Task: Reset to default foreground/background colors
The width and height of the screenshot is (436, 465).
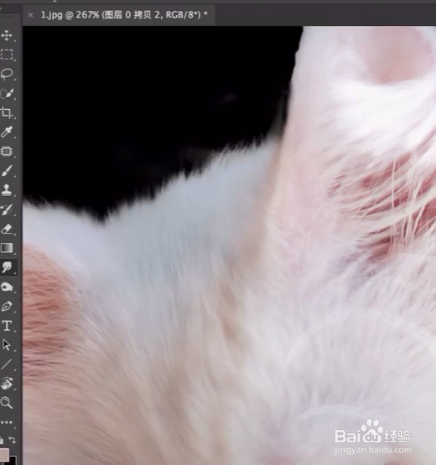Action: point(2,440)
